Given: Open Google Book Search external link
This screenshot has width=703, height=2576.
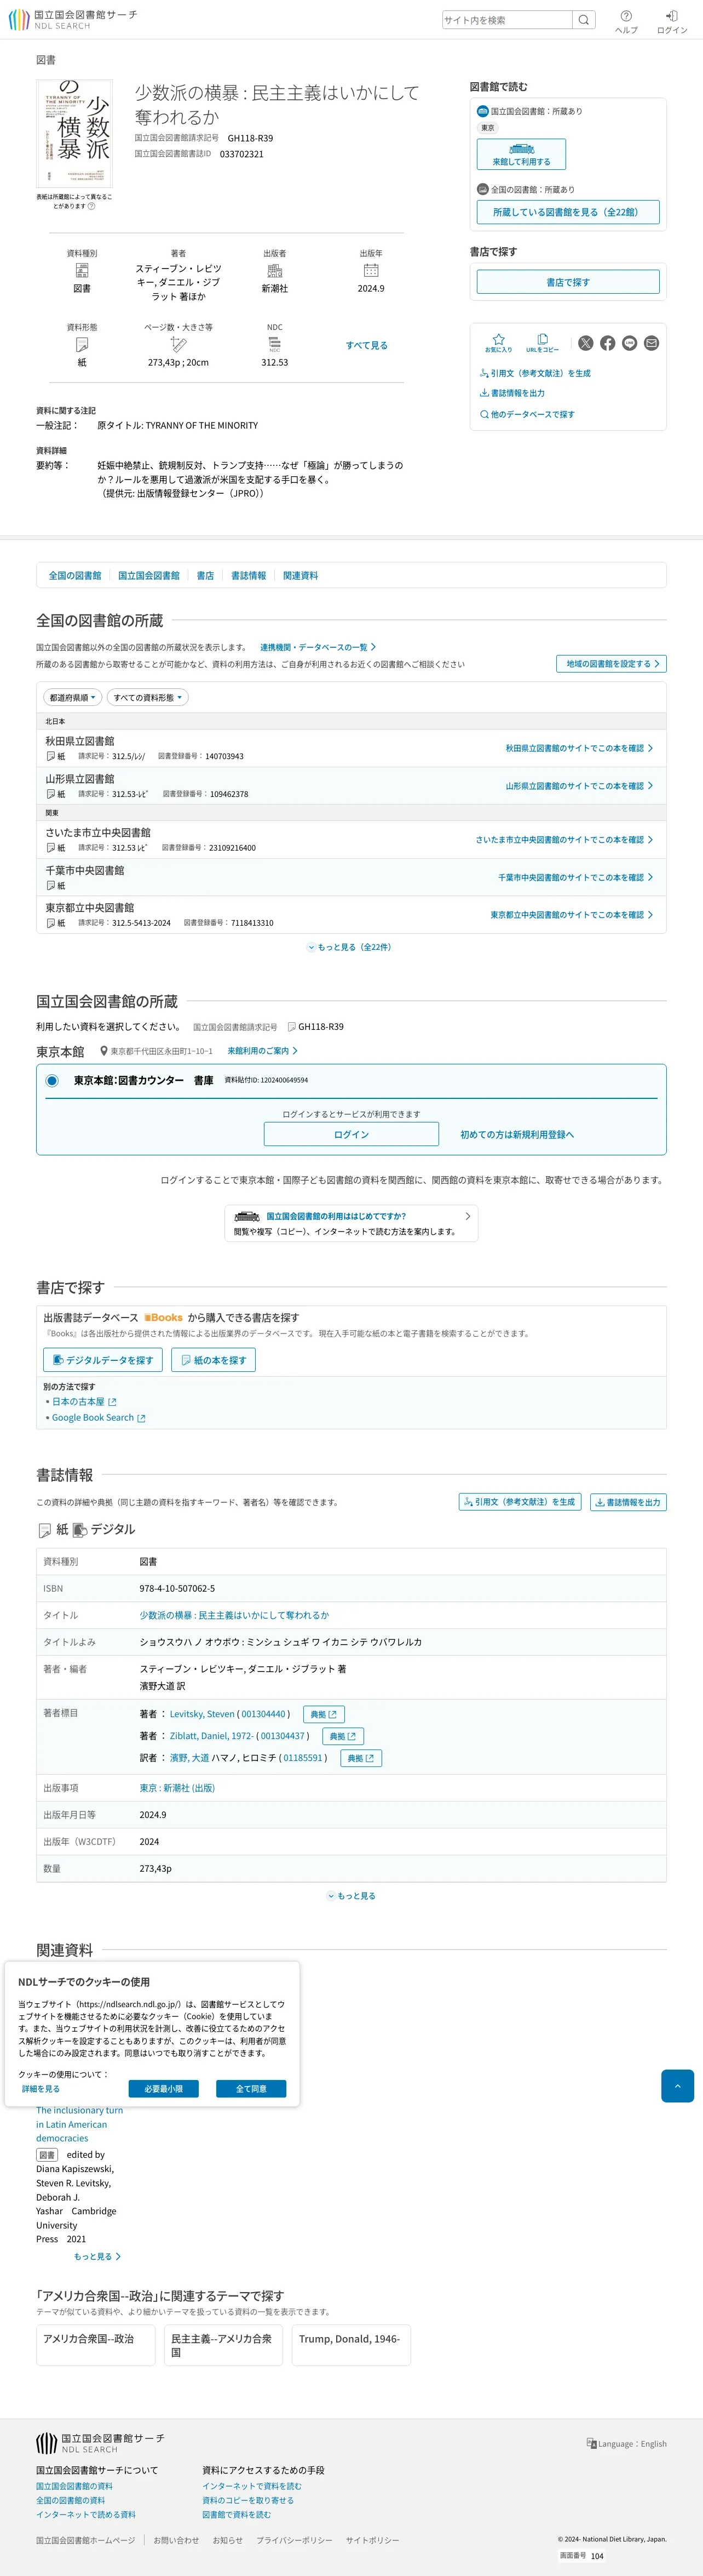Looking at the screenshot, I should (x=98, y=1418).
